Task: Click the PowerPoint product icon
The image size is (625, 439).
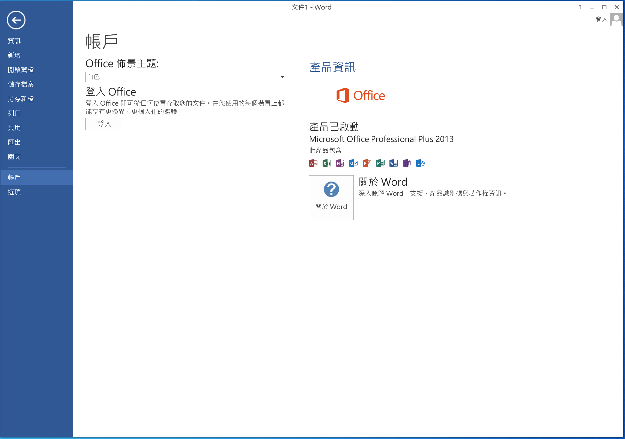Action: [367, 163]
